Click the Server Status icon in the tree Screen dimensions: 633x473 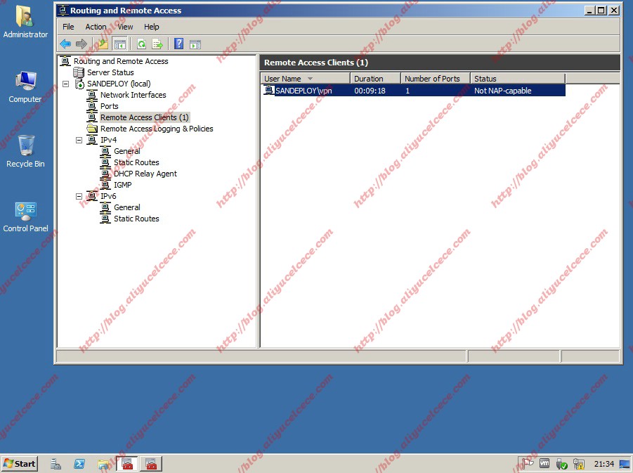point(78,72)
